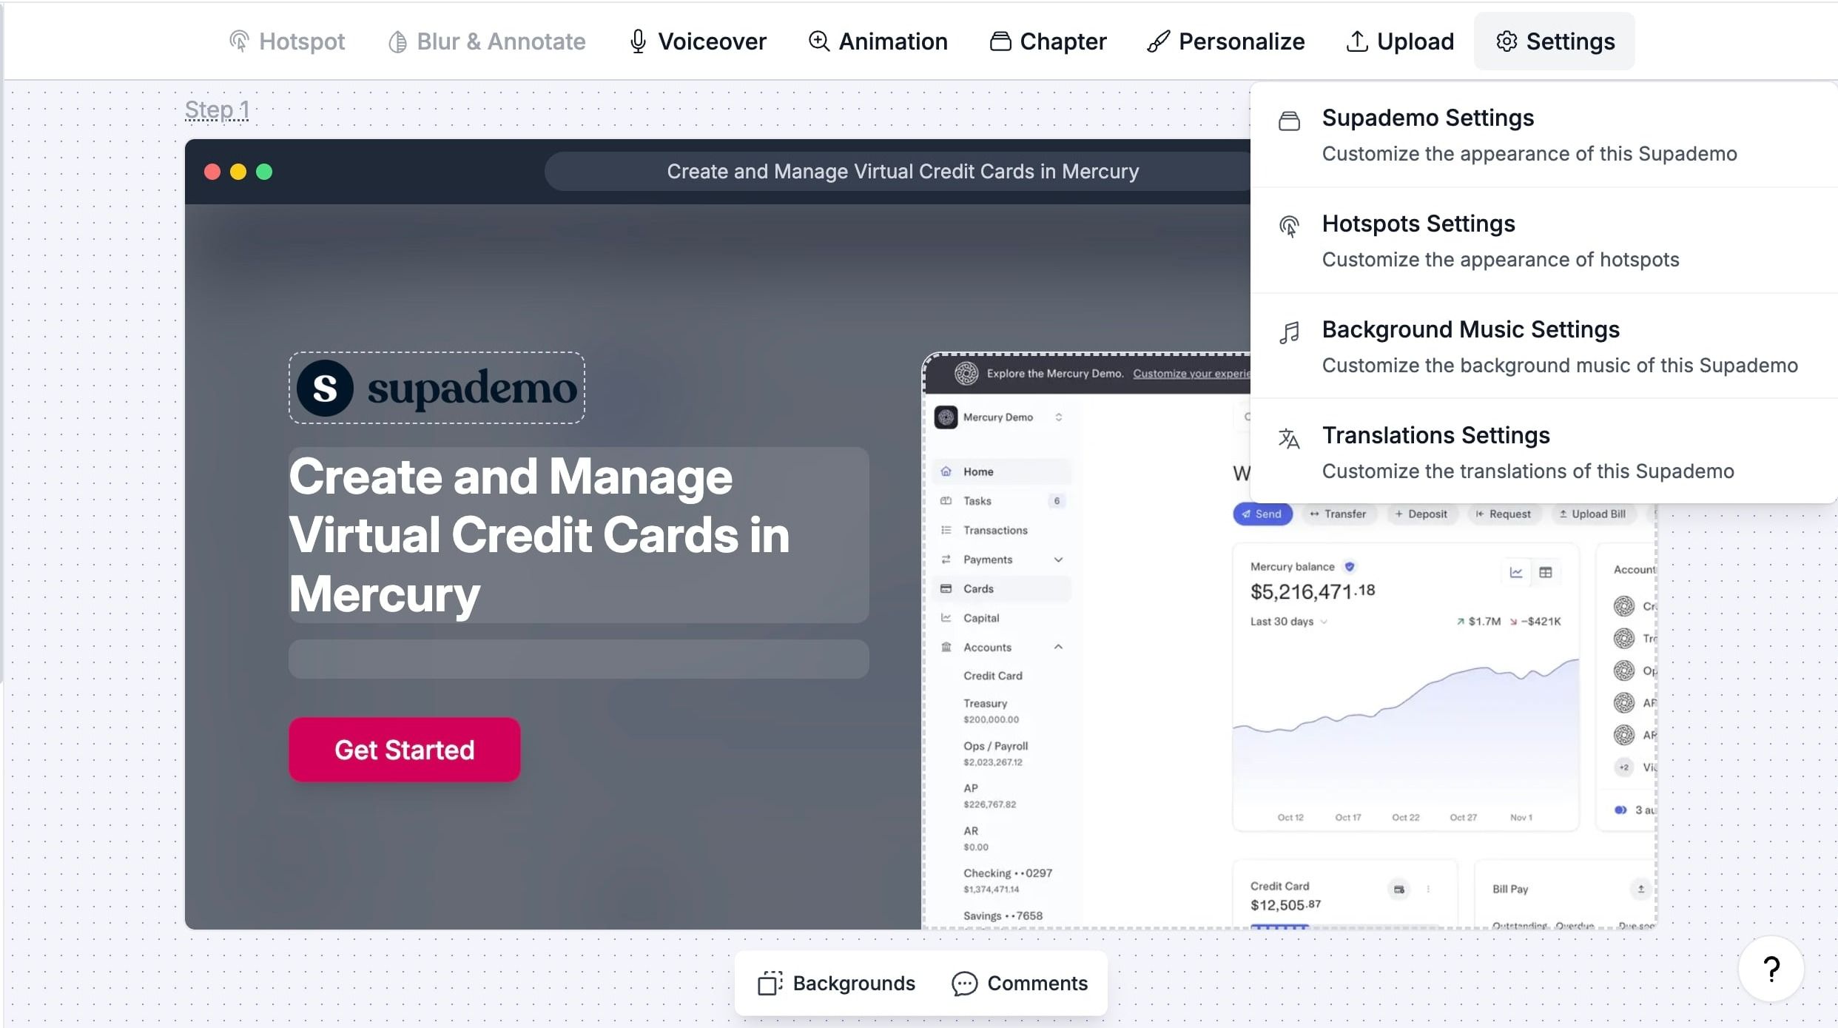Open Supademo Settings menu entry

pyautogui.click(x=1544, y=135)
